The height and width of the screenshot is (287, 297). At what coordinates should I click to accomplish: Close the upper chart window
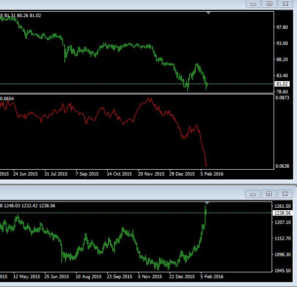click(x=285, y=4)
